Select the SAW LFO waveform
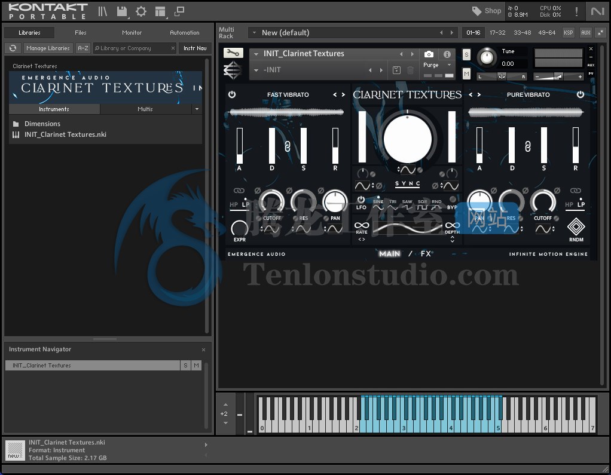Viewport: 611px width, 475px height. click(x=407, y=205)
